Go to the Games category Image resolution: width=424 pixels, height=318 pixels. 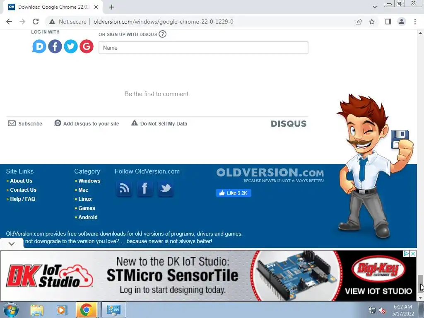click(x=87, y=208)
